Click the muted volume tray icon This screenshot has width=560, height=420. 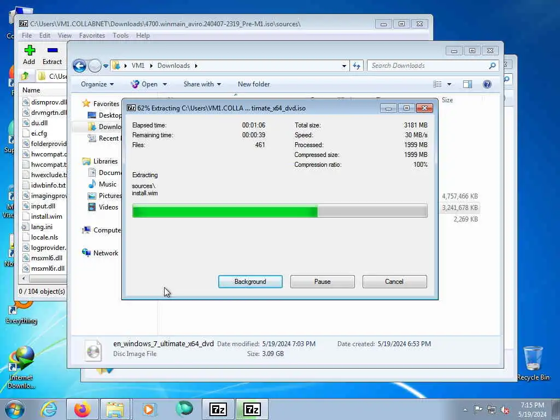pos(505,410)
